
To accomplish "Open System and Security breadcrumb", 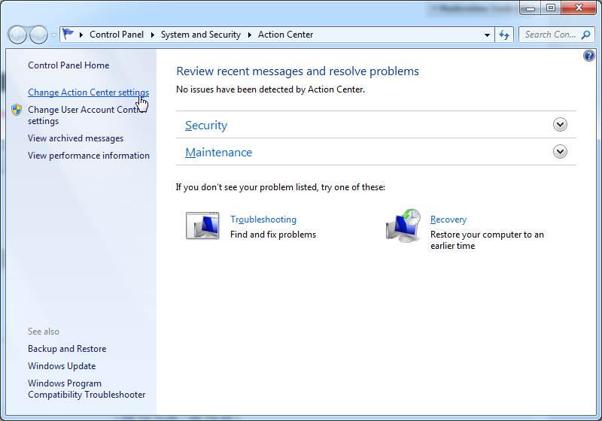I will pos(201,35).
